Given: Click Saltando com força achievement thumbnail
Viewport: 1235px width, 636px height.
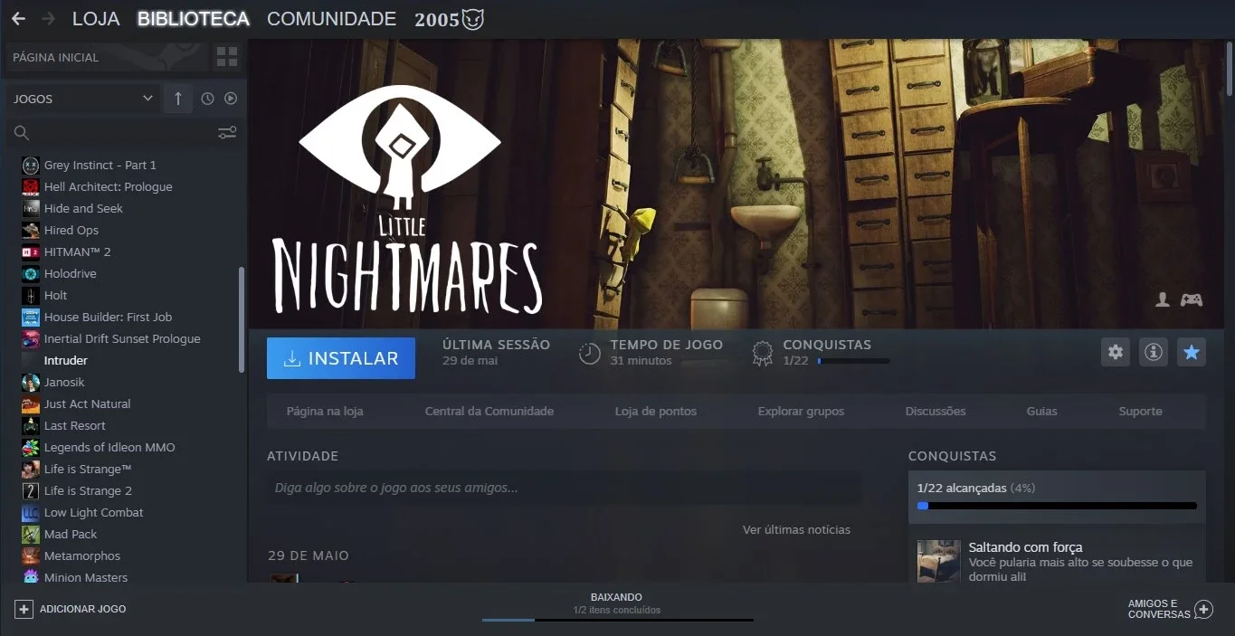Looking at the screenshot, I should coord(938,561).
